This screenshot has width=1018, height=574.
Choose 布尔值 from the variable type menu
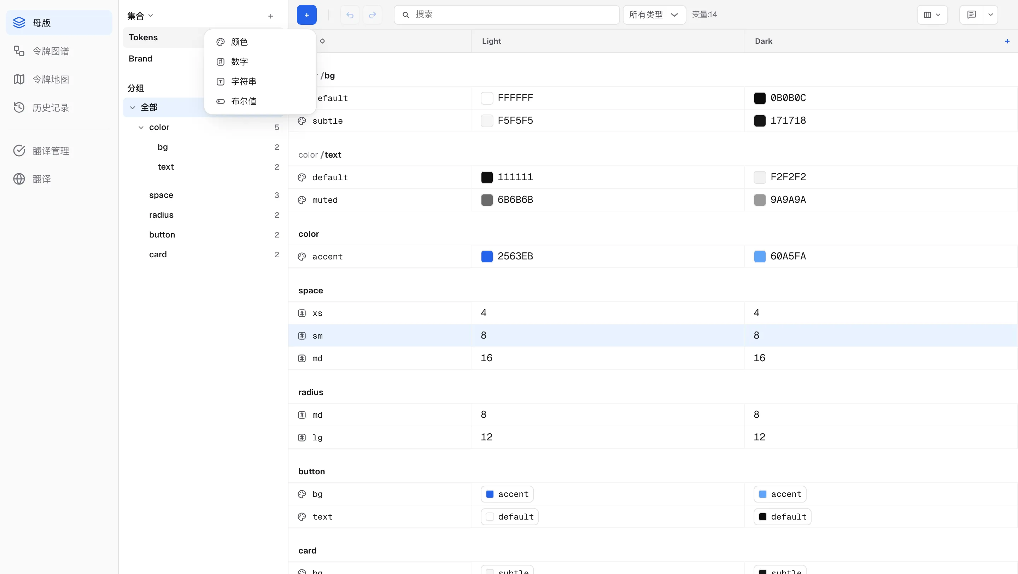coord(260,101)
